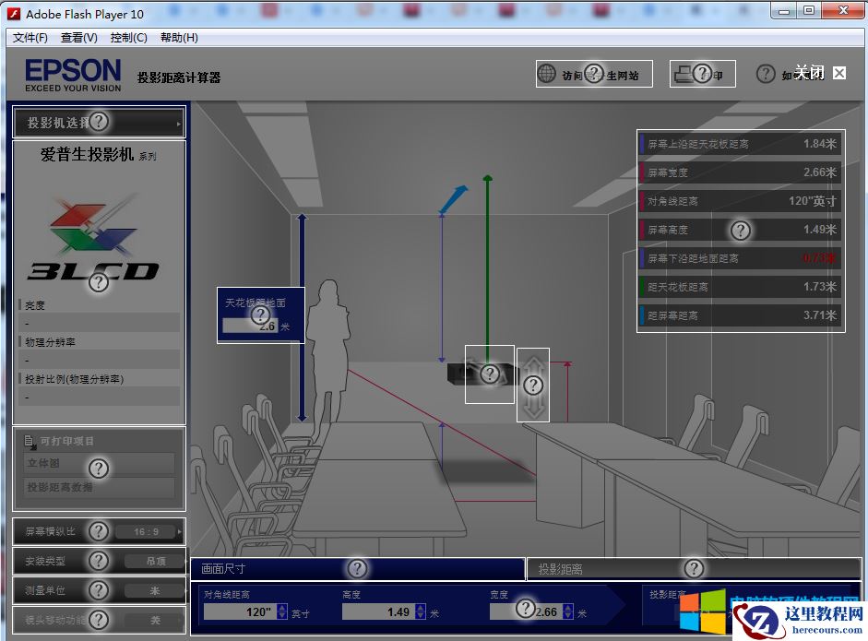Click the Flash Player icon in title bar

[x=14, y=14]
